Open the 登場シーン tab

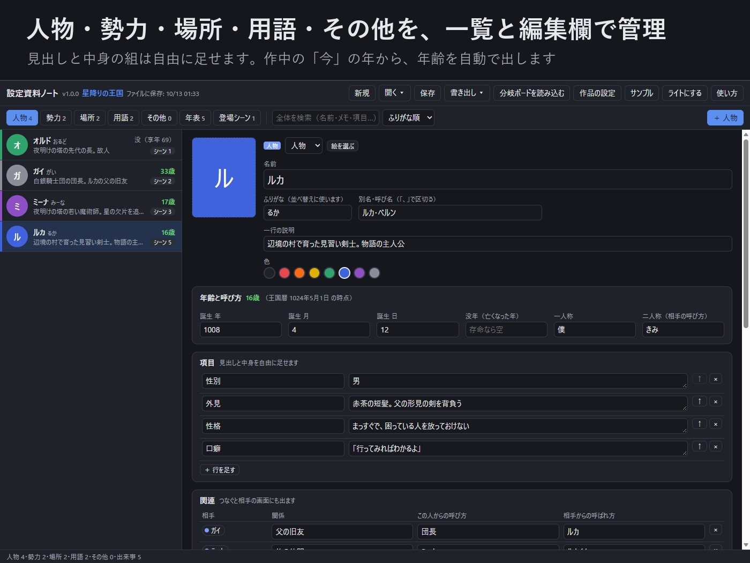237,118
